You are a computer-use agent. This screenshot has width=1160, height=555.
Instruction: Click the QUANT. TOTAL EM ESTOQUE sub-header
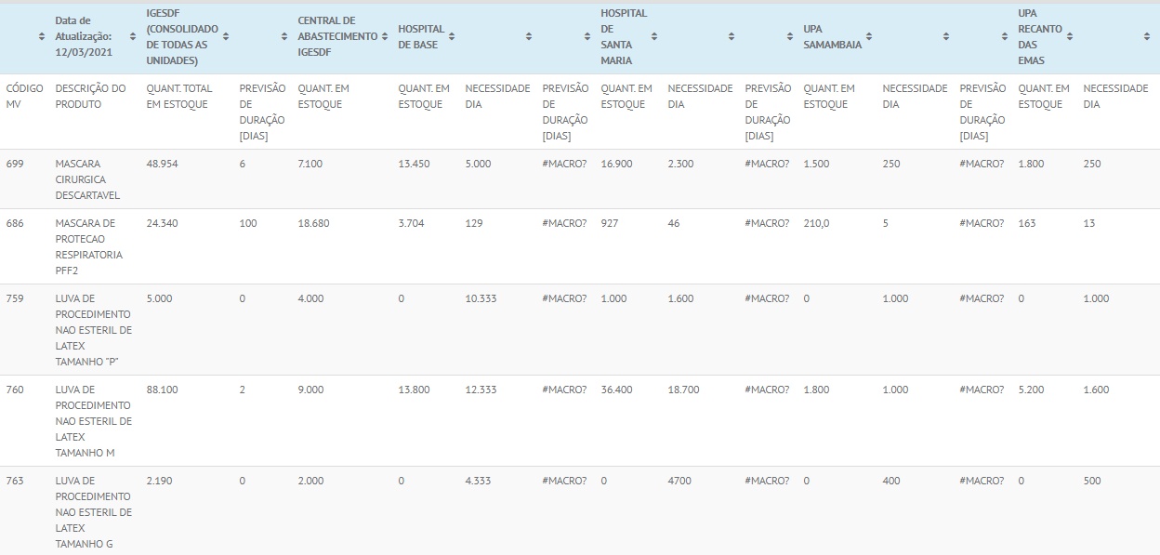click(179, 96)
